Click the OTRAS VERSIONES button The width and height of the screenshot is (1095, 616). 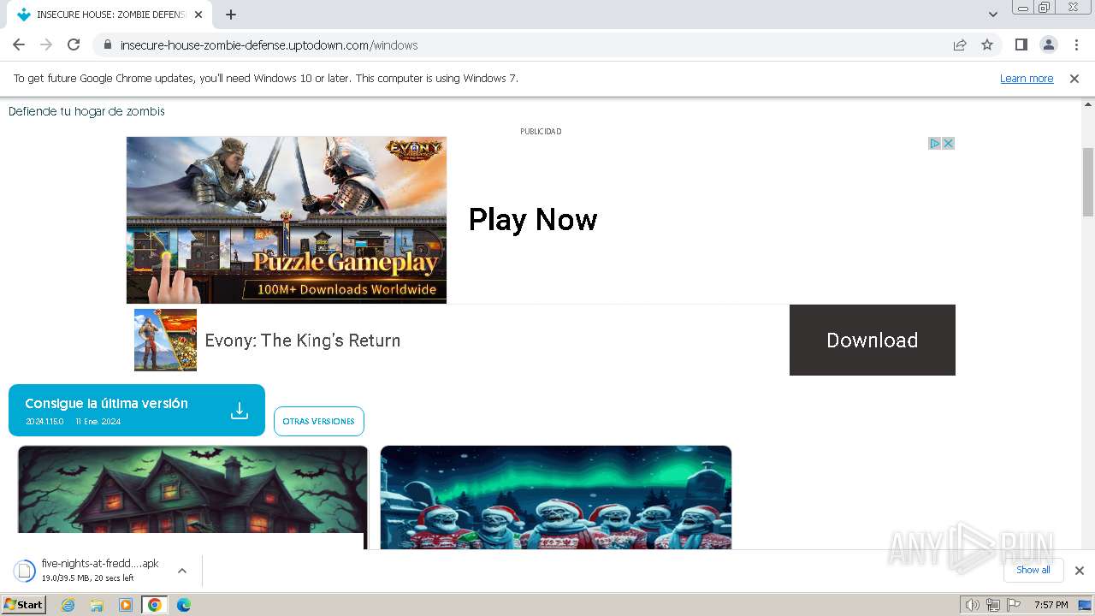319,421
